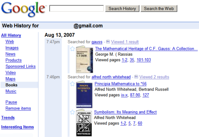Open viewed pages 101-103 of Gauss book
This screenshot has height=137, width=199.
[x=144, y=60]
